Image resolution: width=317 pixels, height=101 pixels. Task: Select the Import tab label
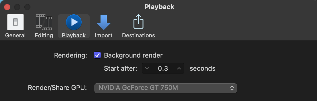click(103, 35)
